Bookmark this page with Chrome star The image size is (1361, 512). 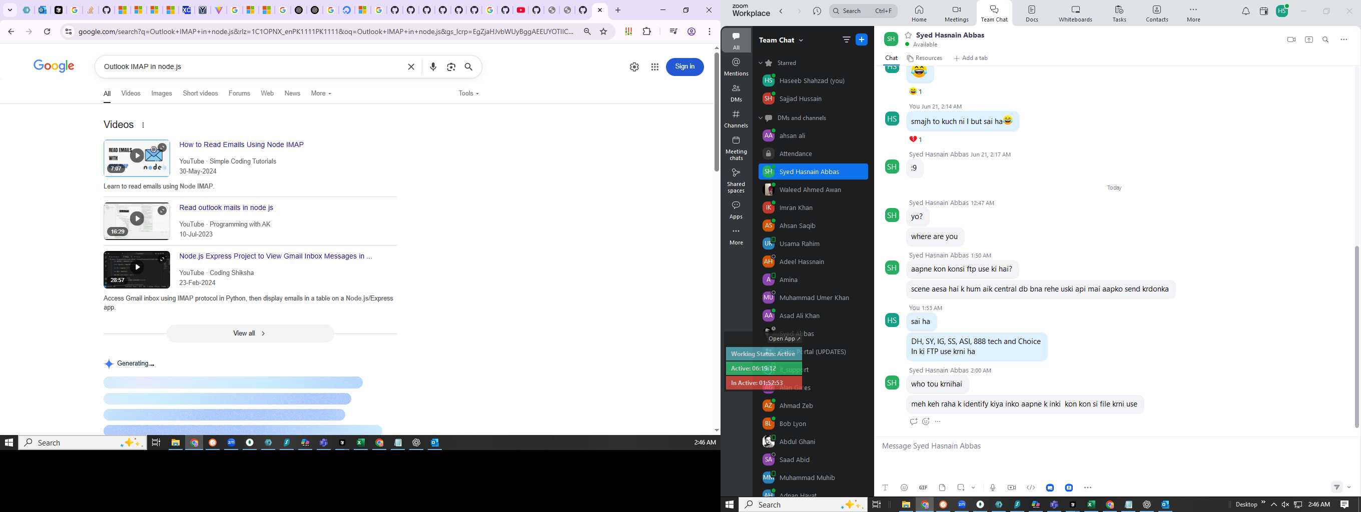(x=603, y=31)
